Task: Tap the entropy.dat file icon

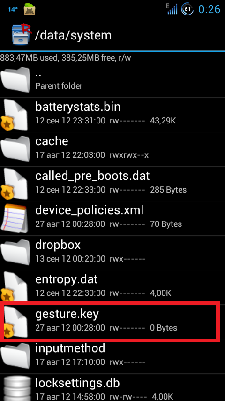Action: pyautogui.click(x=15, y=287)
